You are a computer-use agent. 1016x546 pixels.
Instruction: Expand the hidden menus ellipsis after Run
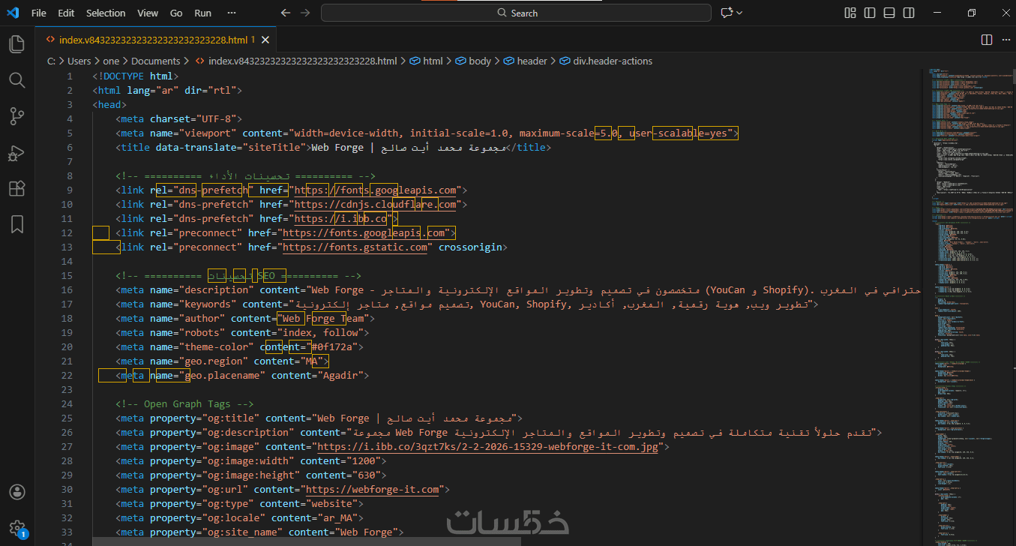tap(232, 13)
